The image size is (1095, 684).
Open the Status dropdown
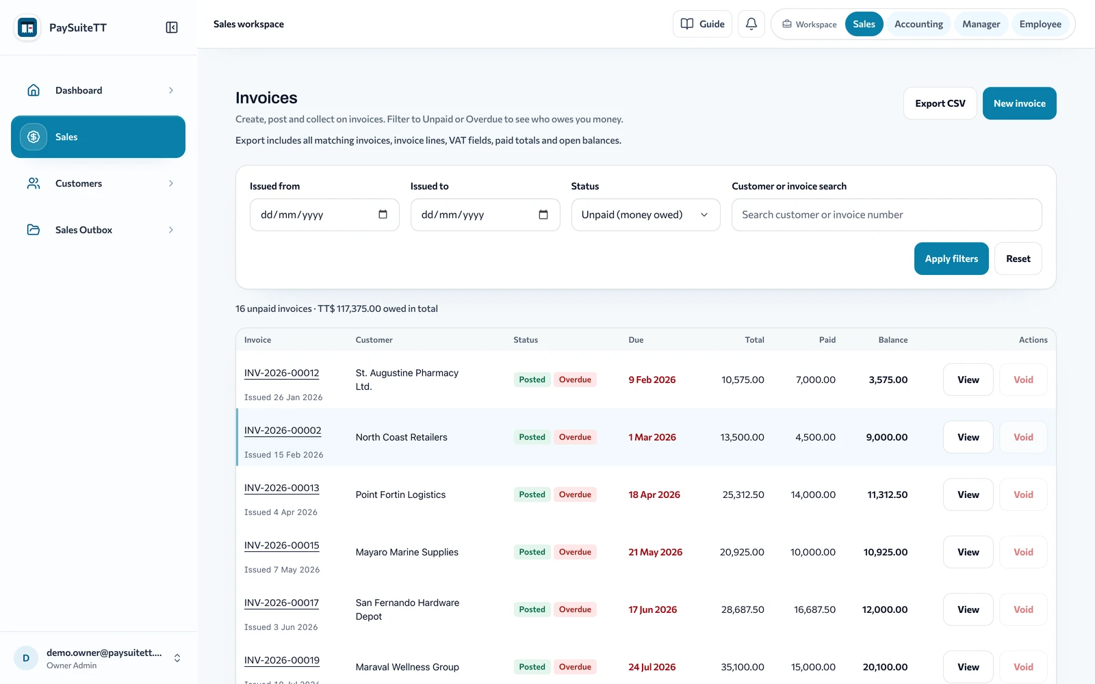tap(645, 215)
